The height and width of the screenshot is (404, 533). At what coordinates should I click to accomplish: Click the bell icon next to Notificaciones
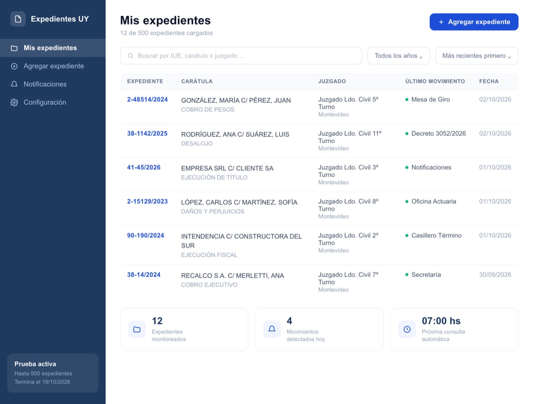point(14,84)
